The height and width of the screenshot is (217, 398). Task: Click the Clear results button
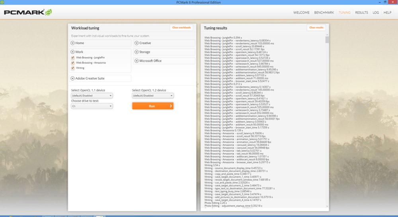316,27
